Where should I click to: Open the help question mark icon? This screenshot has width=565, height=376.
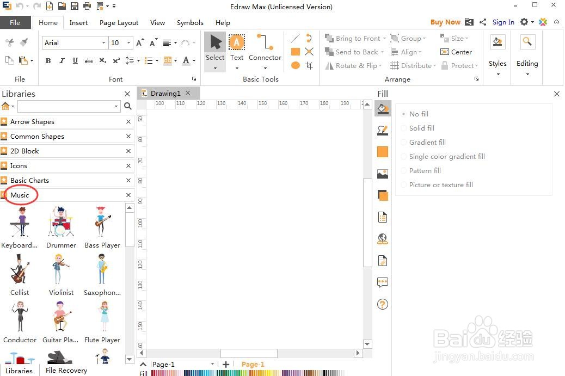(x=382, y=304)
